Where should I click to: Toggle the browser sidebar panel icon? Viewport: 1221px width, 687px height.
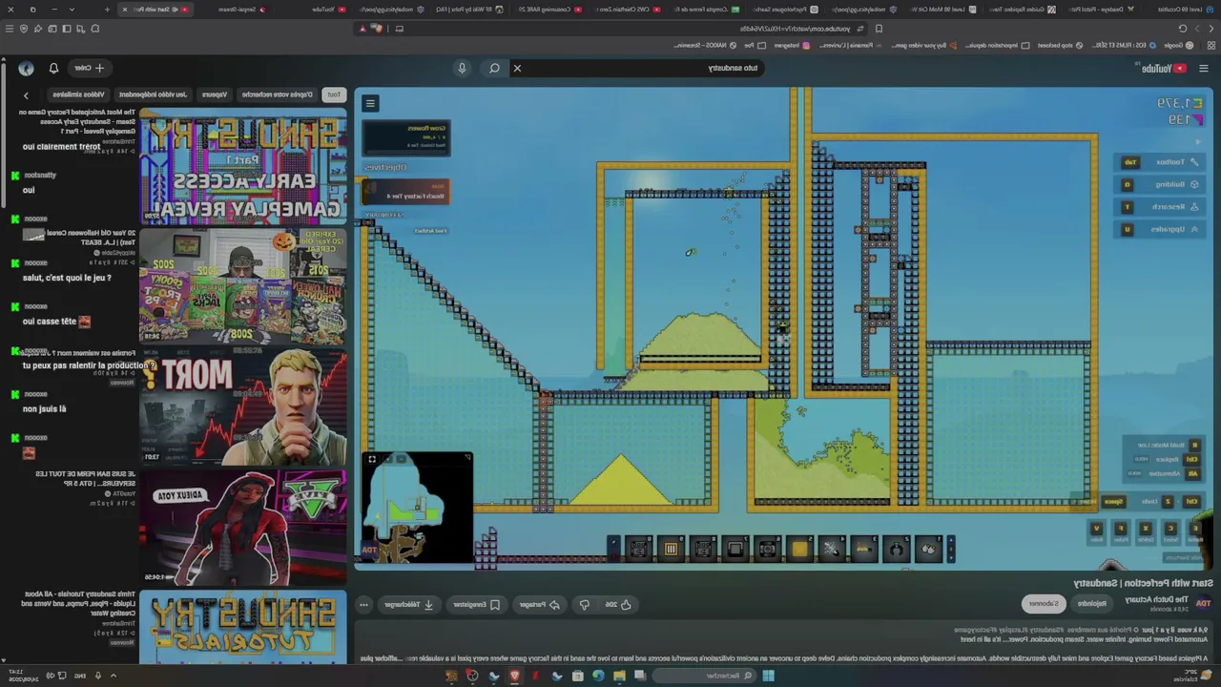(67, 29)
